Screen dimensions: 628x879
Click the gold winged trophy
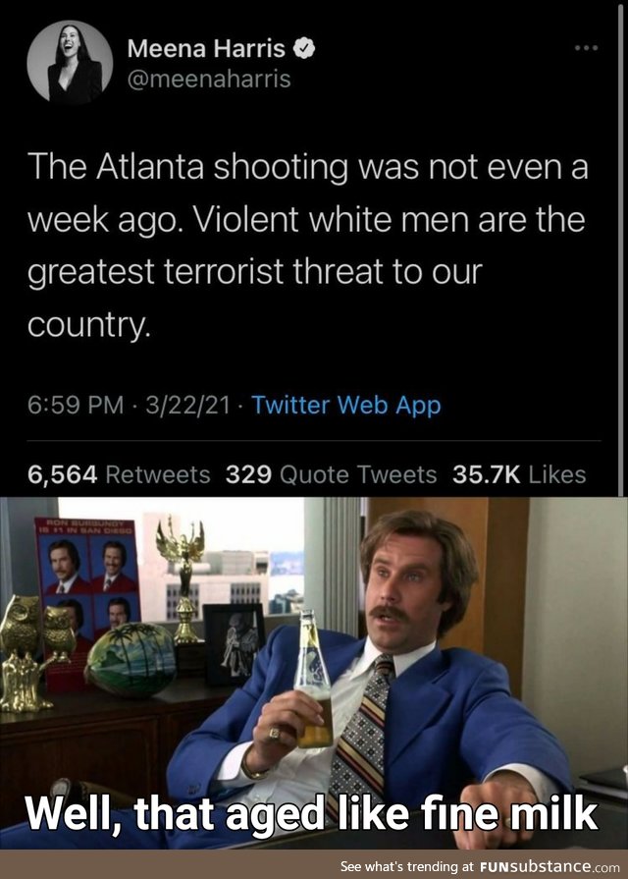[x=181, y=579]
